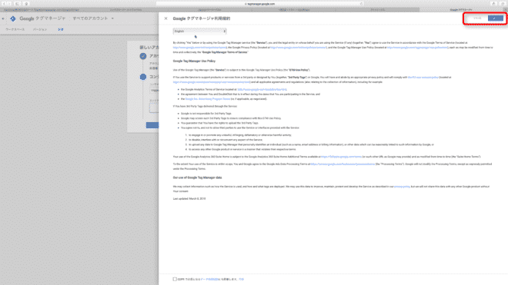
Task: Click the back arrow beside the Tag Manager logo
Action: tap(3, 18)
